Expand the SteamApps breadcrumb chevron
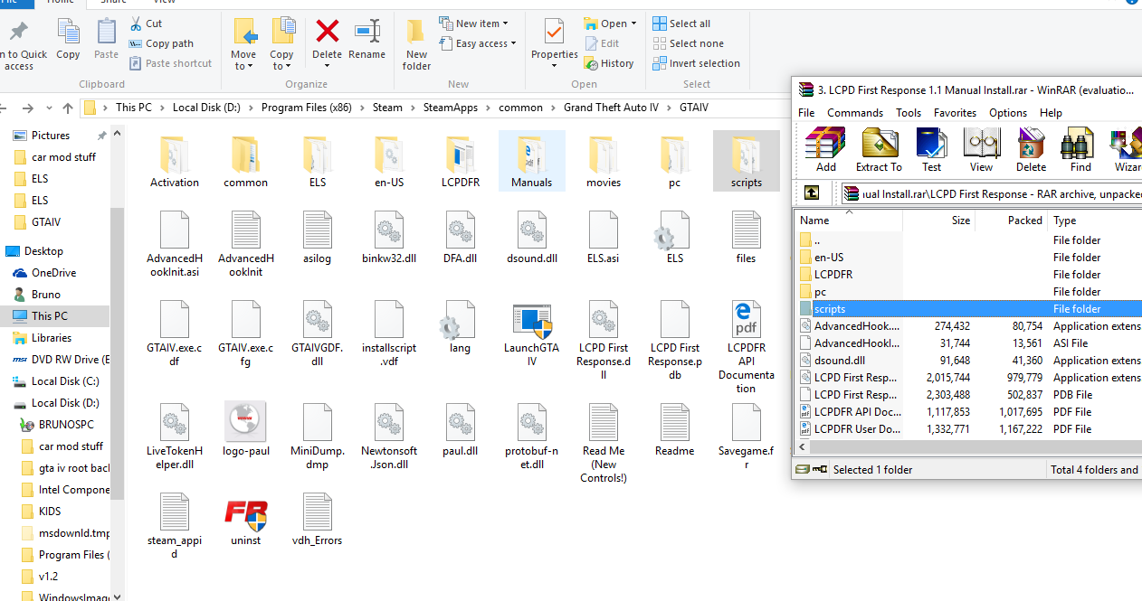This screenshot has width=1142, height=601. (x=490, y=108)
